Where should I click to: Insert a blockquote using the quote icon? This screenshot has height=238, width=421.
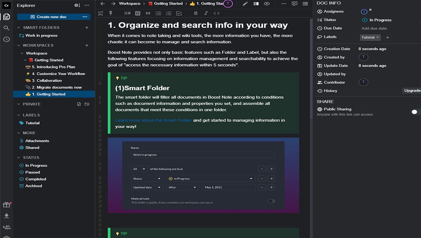coord(148,13)
